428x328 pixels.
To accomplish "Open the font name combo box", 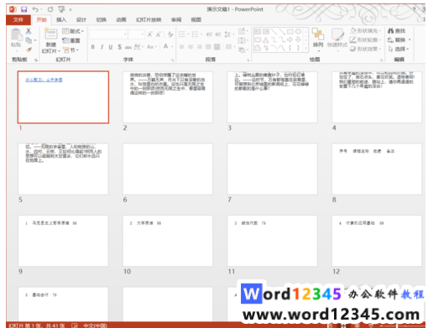I will pos(108,34).
